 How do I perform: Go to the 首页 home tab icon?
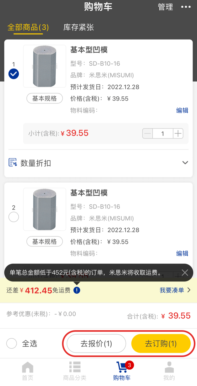(28, 368)
